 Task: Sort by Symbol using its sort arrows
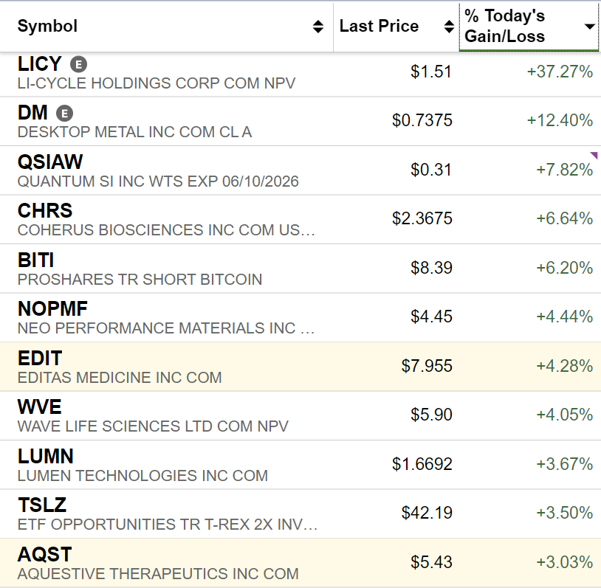318,27
